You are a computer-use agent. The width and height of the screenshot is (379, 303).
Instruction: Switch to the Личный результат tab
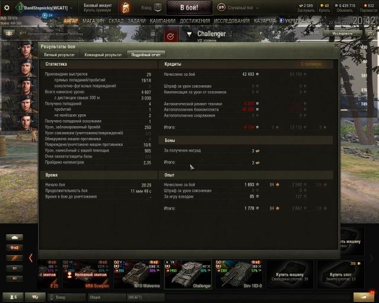pyautogui.click(x=59, y=55)
